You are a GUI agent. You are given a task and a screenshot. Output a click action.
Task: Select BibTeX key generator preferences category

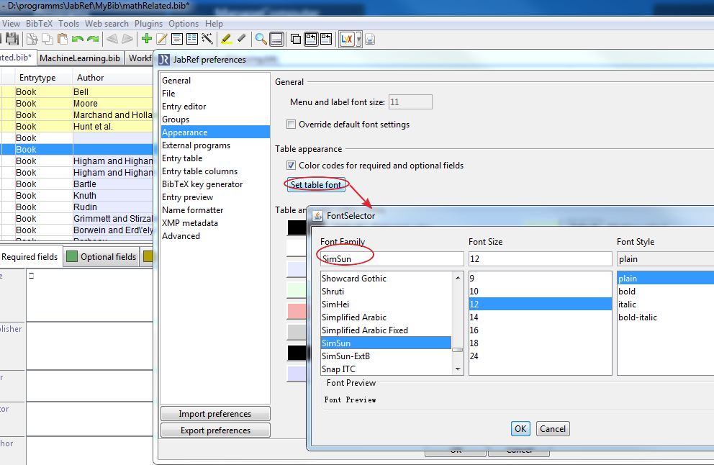click(215, 184)
